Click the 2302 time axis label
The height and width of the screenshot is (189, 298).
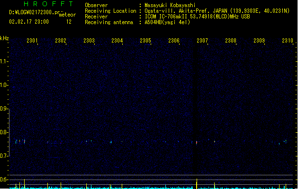click(x=61, y=41)
